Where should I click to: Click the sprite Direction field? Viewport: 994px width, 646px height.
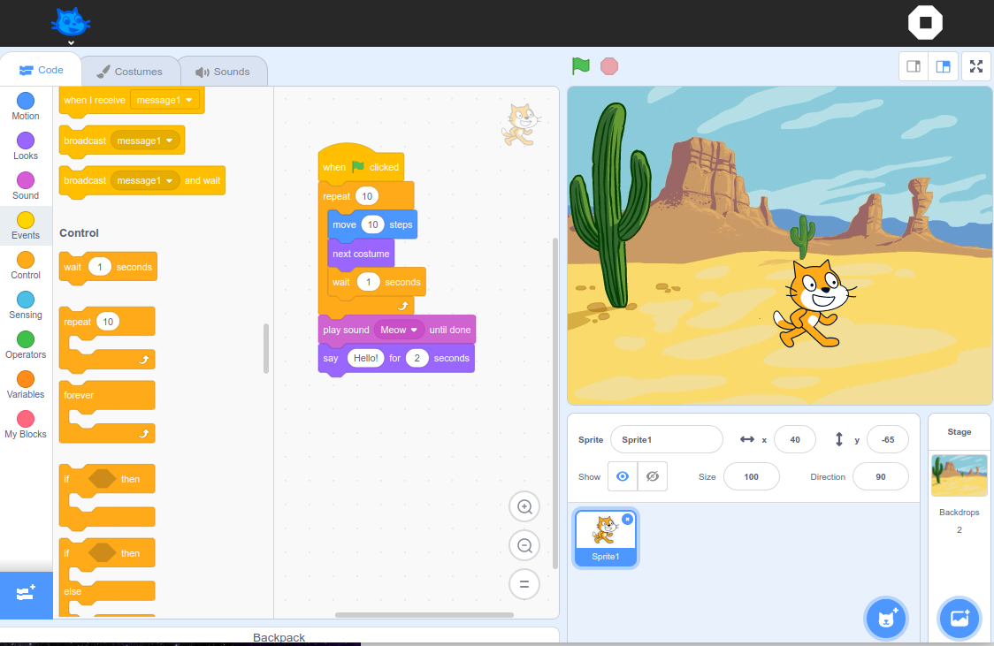(x=881, y=477)
